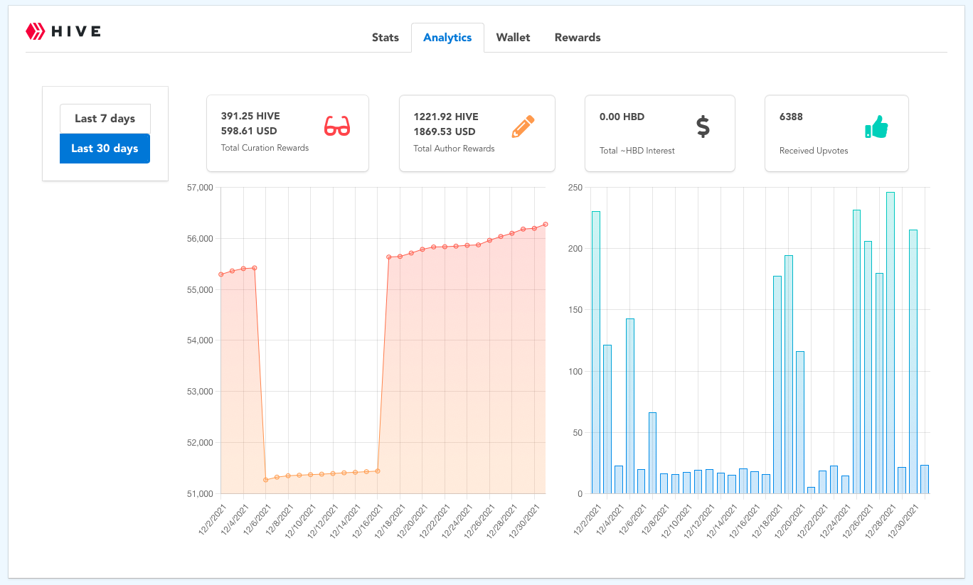Click the 57,000 y-axis label

[x=199, y=188]
